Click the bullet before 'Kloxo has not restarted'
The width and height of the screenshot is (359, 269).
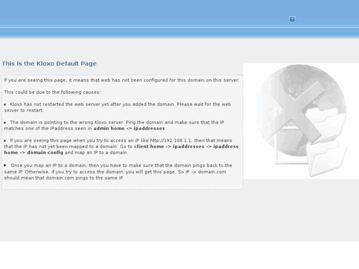5,105
